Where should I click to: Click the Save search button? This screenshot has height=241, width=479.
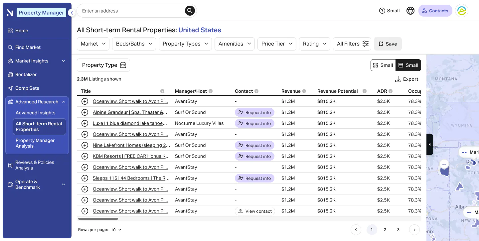click(x=388, y=44)
